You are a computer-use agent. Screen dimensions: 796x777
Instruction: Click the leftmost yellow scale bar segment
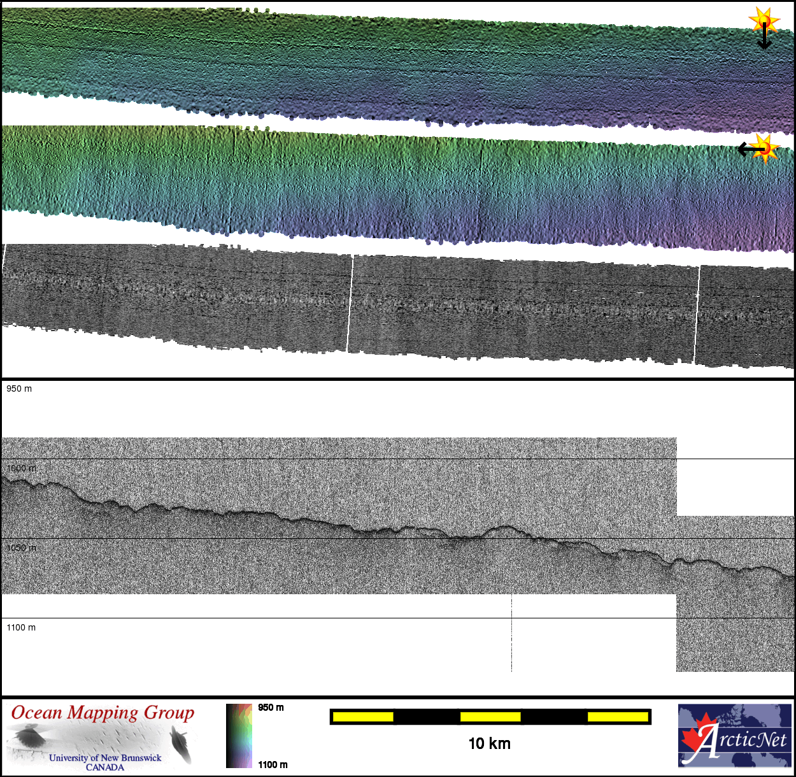[363, 717]
